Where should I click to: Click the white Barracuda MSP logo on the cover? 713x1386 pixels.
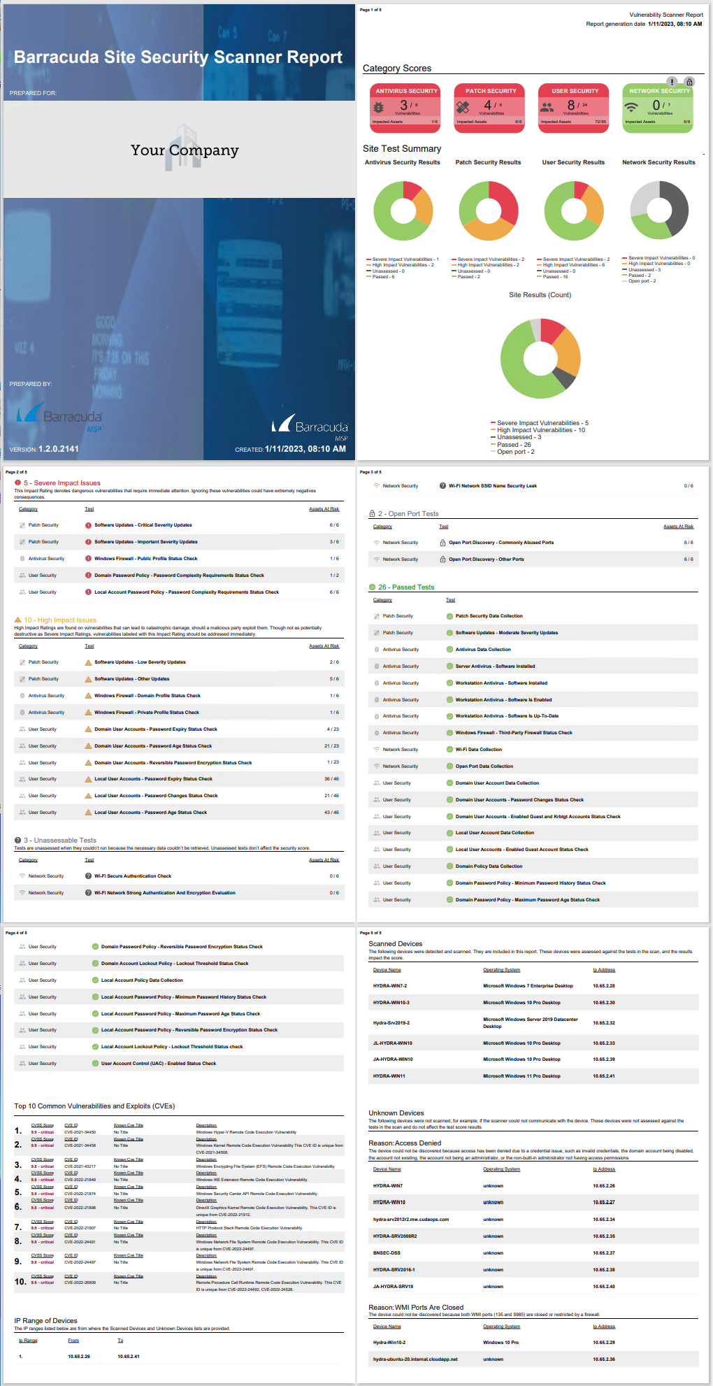point(310,427)
